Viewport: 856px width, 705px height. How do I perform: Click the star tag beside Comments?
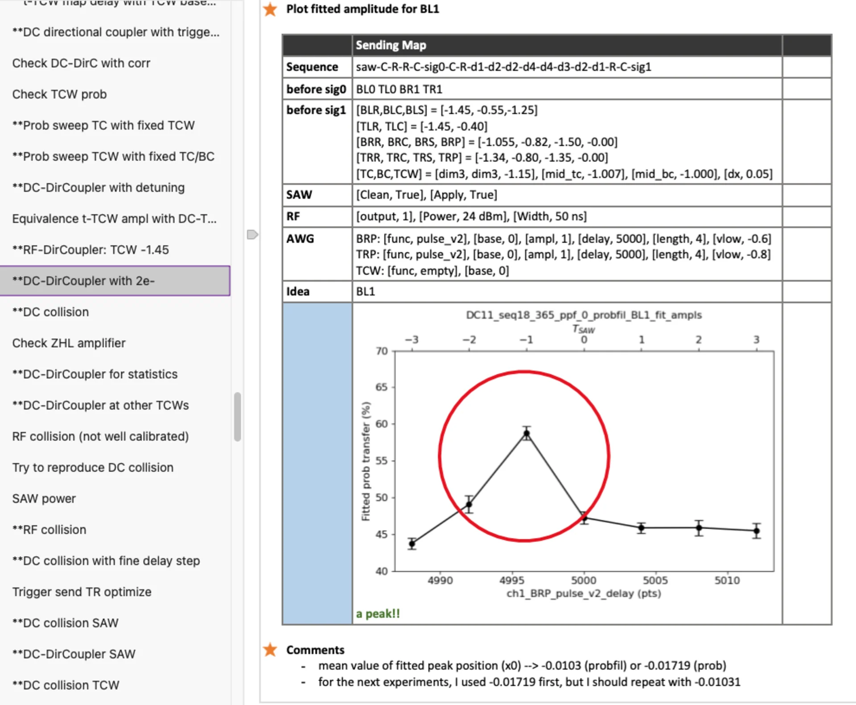270,650
